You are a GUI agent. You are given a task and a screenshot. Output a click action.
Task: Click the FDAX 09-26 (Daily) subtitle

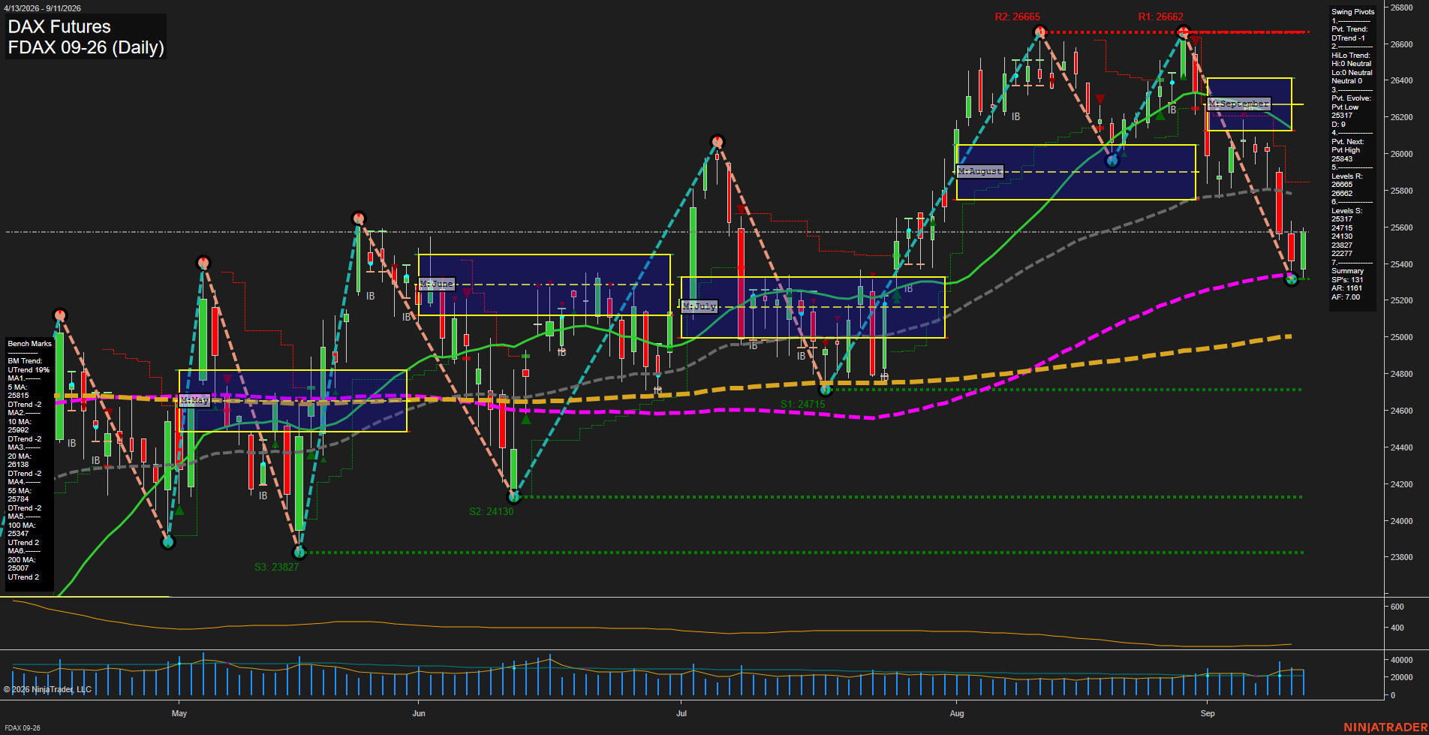pos(86,48)
